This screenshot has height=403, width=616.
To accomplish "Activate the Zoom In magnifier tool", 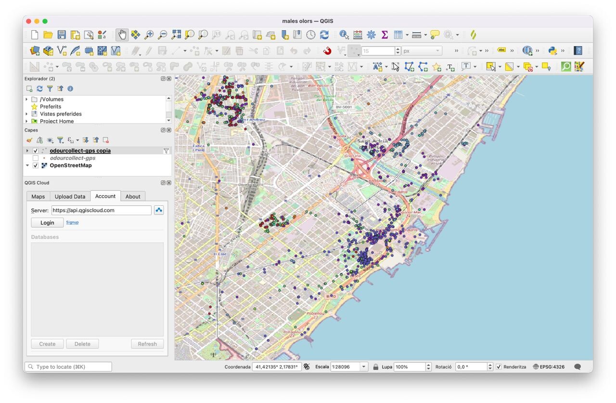I will pyautogui.click(x=149, y=35).
